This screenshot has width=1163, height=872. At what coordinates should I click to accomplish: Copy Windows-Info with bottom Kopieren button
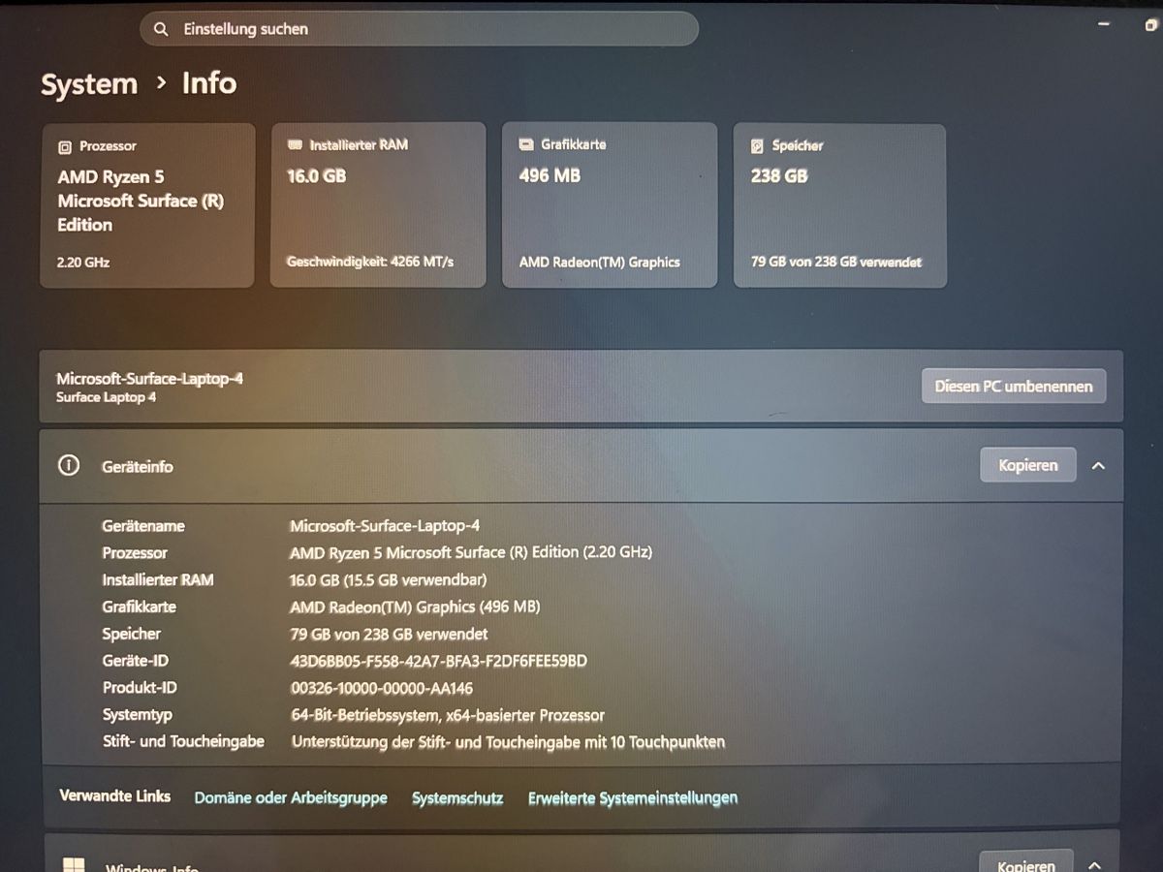(x=1028, y=862)
